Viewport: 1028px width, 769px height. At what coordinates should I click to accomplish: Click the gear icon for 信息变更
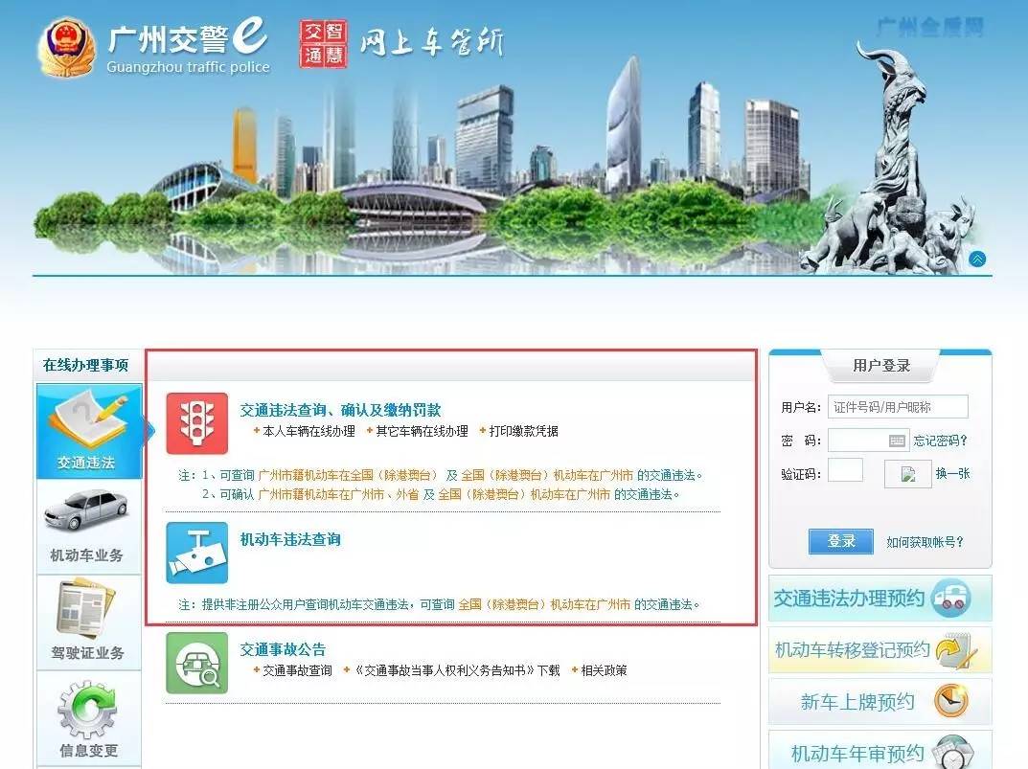tap(88, 709)
